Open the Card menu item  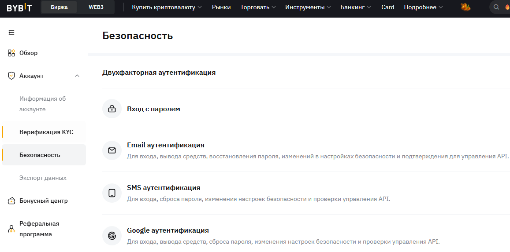click(x=387, y=7)
